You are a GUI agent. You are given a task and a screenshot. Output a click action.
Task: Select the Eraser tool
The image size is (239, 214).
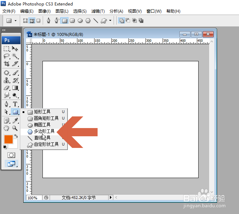tap(7, 88)
